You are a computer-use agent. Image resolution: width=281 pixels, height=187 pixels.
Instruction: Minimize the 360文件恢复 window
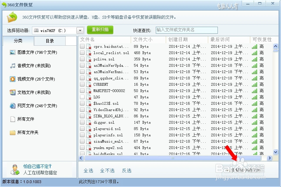248,4
